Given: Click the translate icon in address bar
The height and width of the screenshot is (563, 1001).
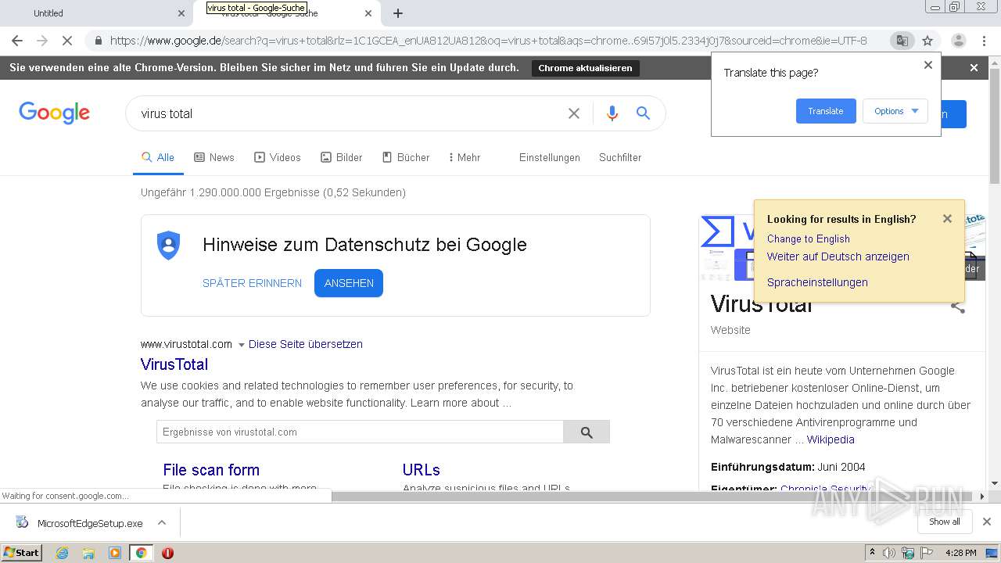Looking at the screenshot, I should (x=902, y=41).
